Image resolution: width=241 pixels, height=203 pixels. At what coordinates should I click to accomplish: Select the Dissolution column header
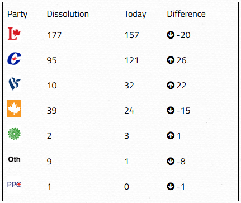(x=68, y=14)
